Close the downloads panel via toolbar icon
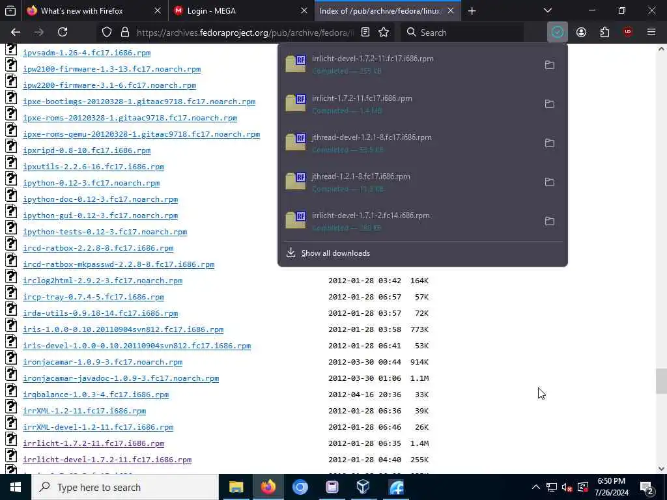667x500 pixels. pyautogui.click(x=558, y=33)
